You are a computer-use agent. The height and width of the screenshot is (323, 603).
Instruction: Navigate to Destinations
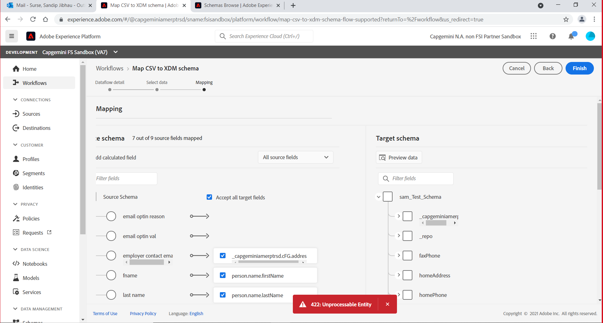click(36, 128)
